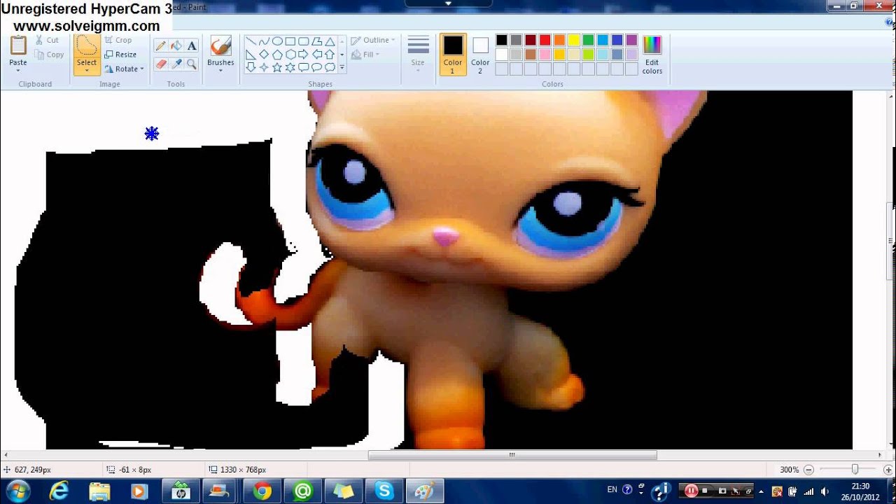Open the shape Outline dropdown
This screenshot has height=504, width=896.
tap(373, 40)
